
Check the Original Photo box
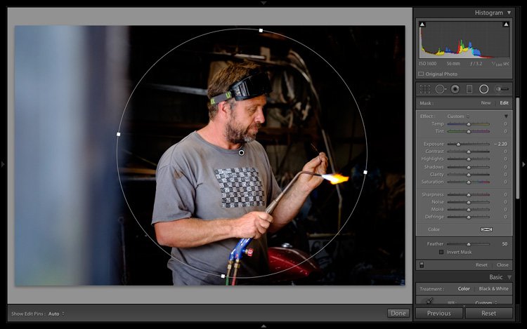(x=422, y=74)
